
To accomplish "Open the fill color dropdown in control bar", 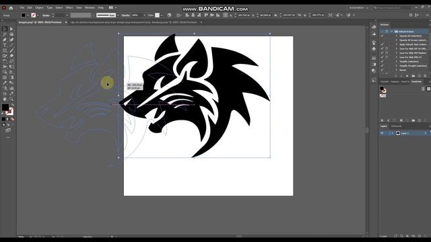I will point(28,15).
